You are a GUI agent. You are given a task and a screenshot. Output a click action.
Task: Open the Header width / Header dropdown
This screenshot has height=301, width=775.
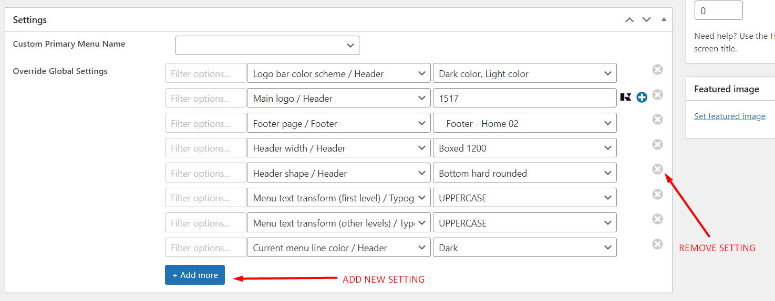coord(339,148)
